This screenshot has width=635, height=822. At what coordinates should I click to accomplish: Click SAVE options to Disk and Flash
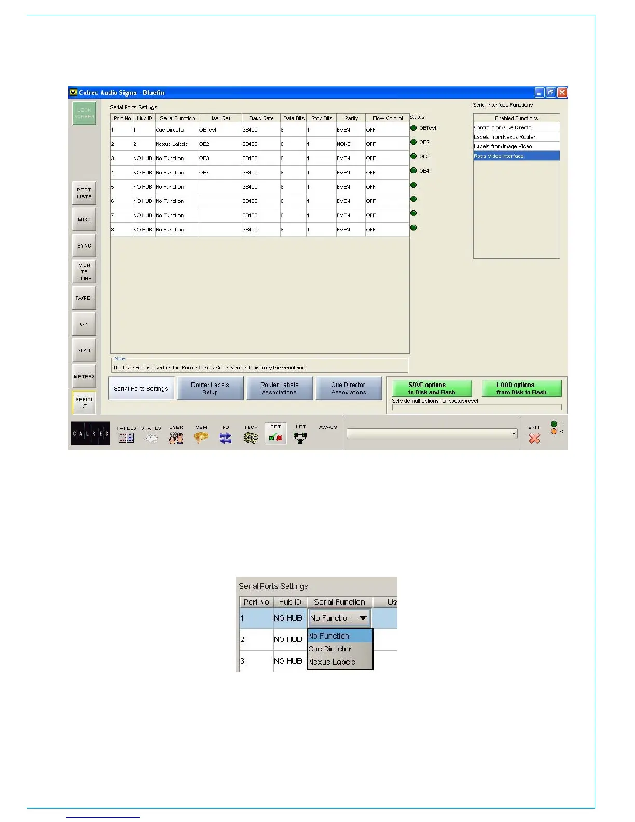432,388
